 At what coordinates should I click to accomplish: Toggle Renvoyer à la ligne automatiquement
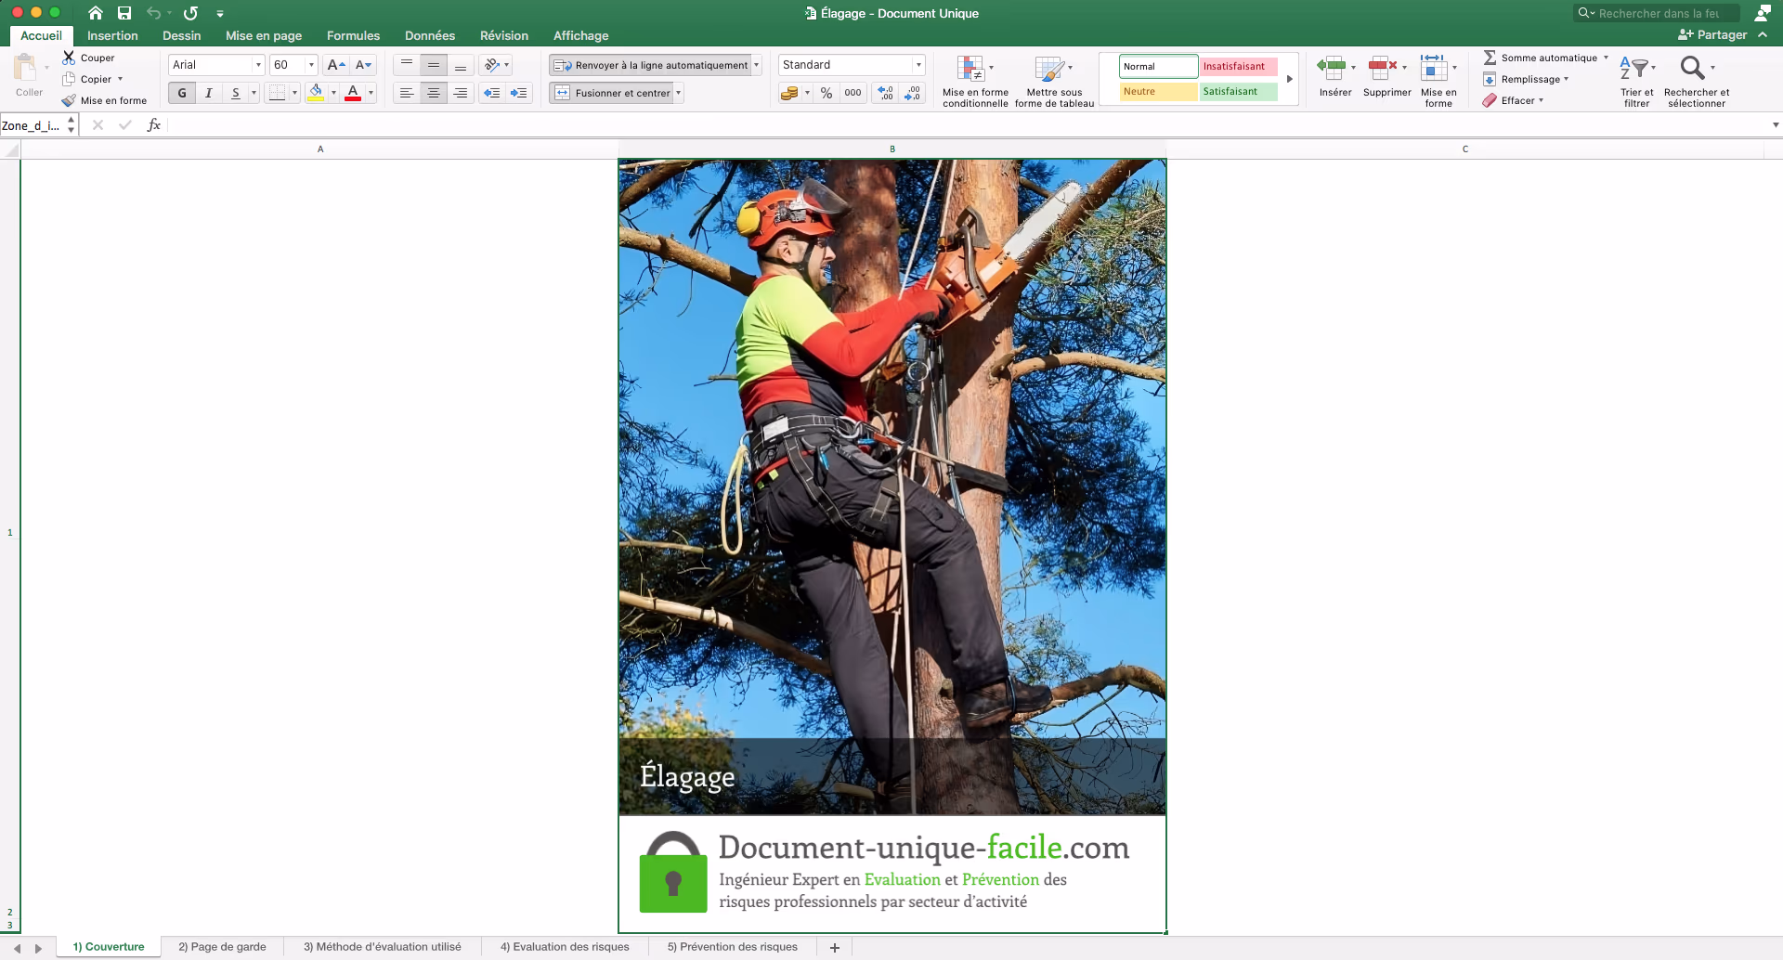coord(651,65)
